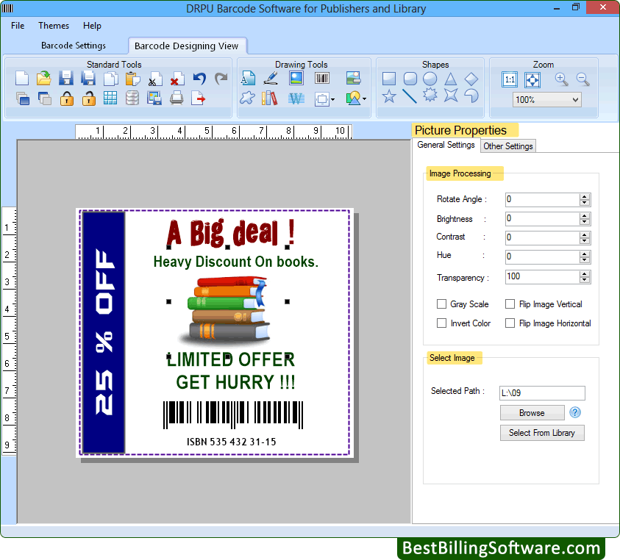Paste from the clipboard icon

tap(133, 78)
